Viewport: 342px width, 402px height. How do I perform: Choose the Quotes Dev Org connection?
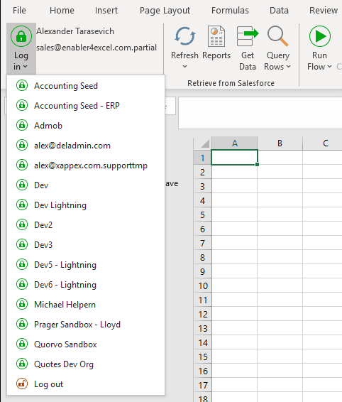(86, 364)
